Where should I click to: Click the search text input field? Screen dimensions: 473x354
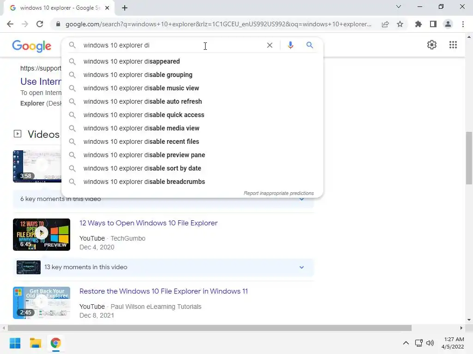[x=172, y=45]
